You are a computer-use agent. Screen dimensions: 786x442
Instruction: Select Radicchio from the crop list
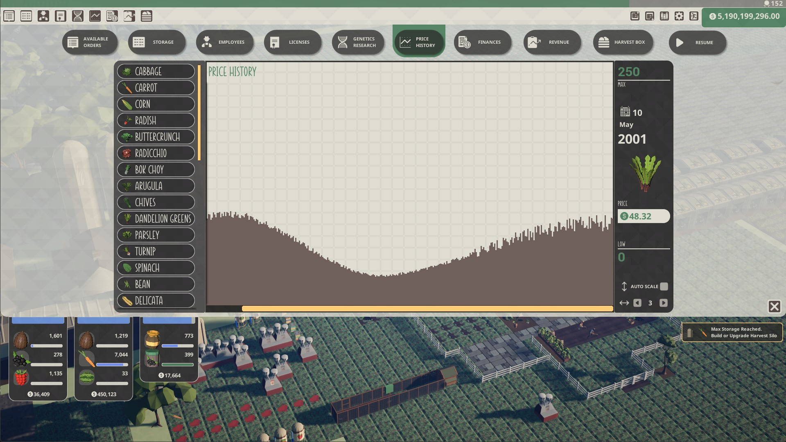(156, 153)
